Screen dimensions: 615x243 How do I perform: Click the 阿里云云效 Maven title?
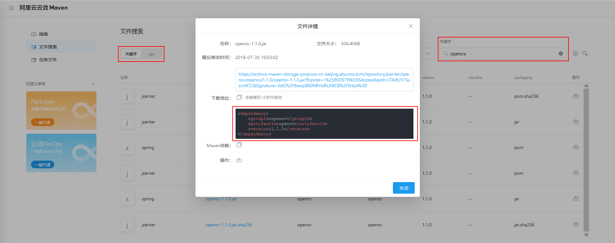point(44,8)
